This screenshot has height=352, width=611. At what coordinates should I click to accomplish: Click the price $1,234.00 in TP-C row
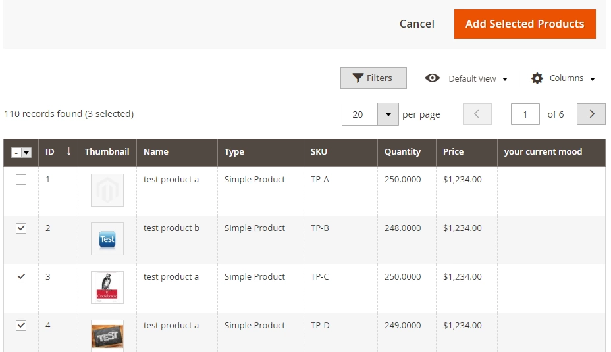pos(462,277)
